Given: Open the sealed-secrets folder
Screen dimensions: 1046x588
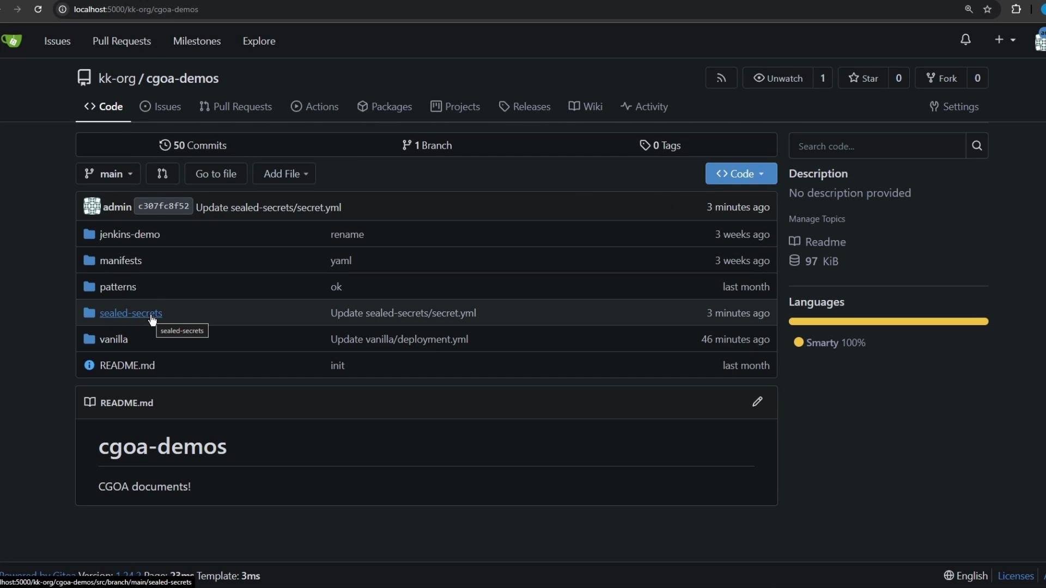Looking at the screenshot, I should point(131,313).
